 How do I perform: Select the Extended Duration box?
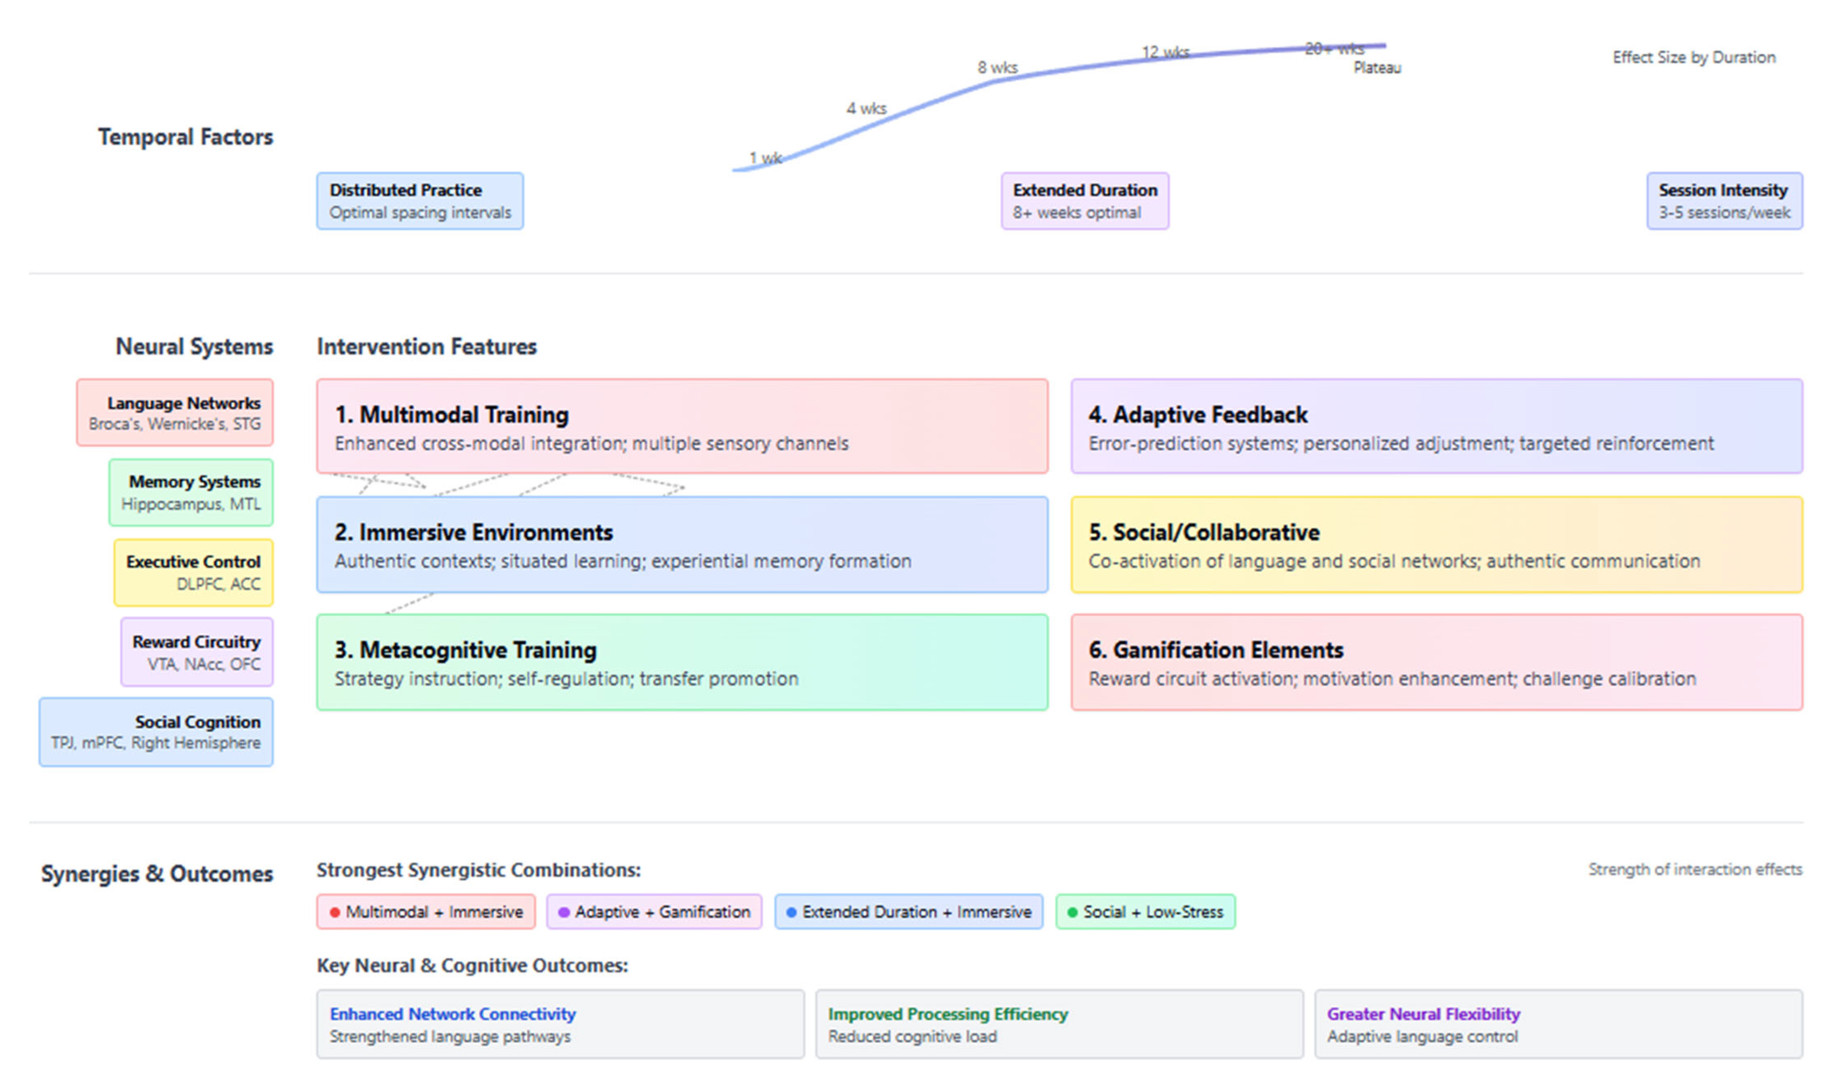click(1084, 201)
